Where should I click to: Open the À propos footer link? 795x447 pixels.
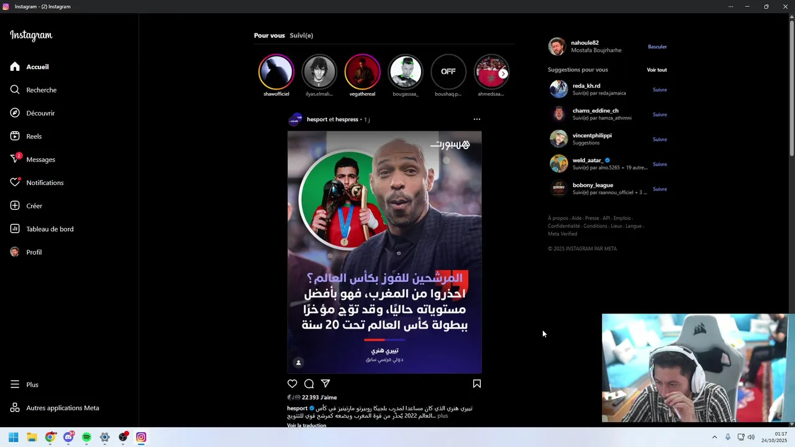pos(558,218)
